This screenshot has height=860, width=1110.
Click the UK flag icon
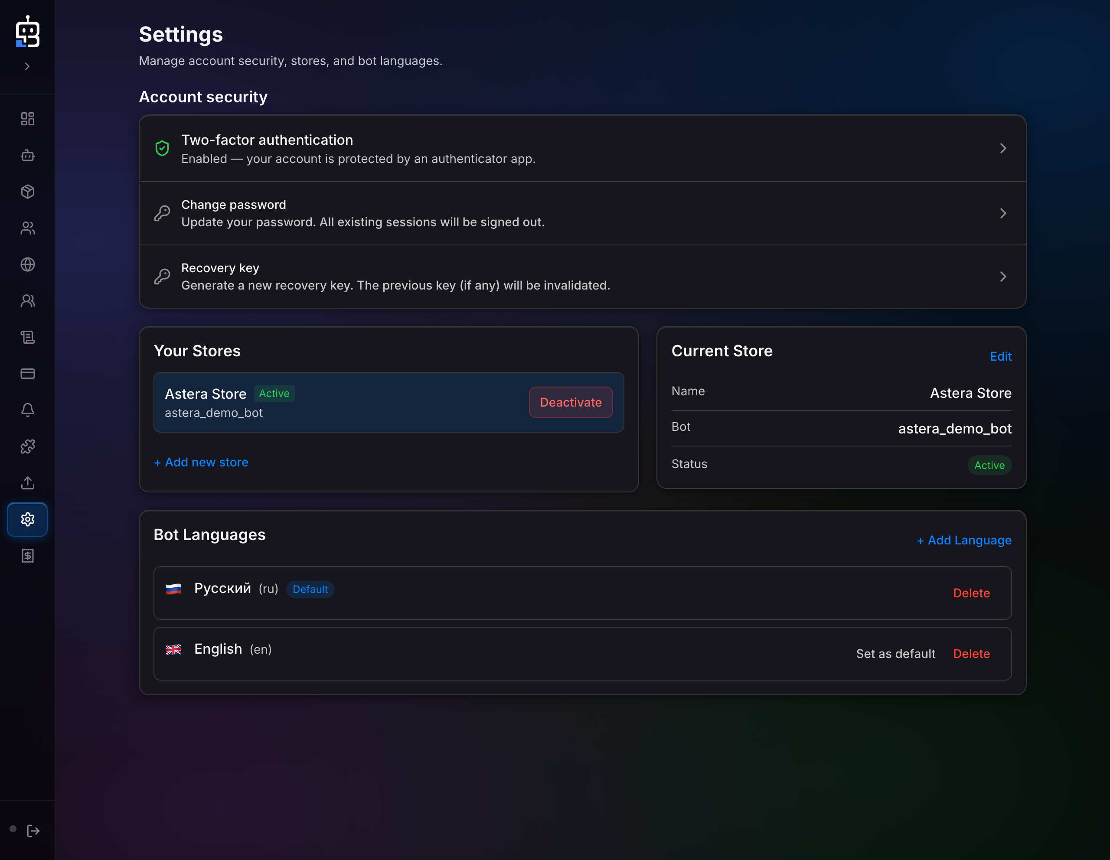(x=173, y=650)
